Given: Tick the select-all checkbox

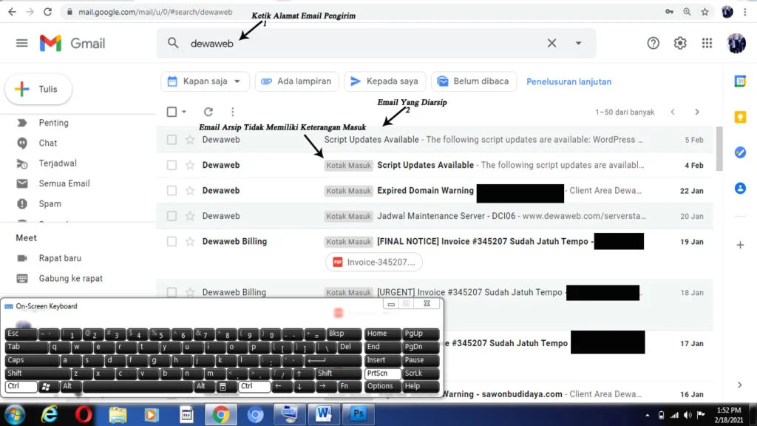Looking at the screenshot, I should pyautogui.click(x=172, y=112).
